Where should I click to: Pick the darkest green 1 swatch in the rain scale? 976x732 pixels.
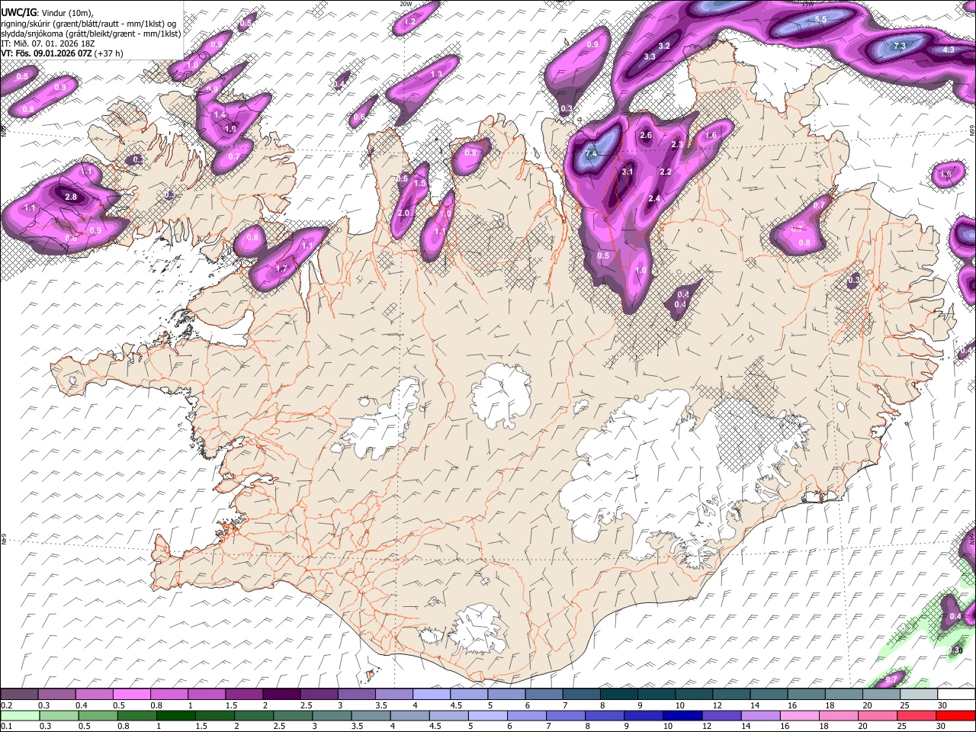click(x=176, y=715)
